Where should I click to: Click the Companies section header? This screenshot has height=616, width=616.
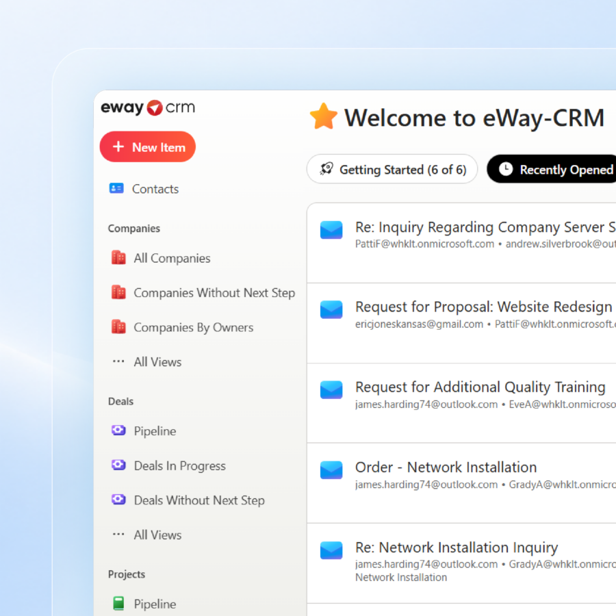coord(134,228)
